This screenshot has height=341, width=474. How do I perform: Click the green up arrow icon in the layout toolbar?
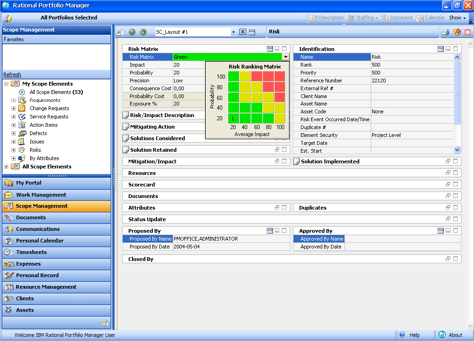click(132, 32)
